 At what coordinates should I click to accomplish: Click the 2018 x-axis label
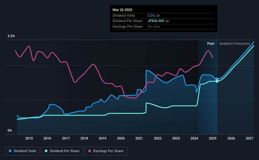click(84, 138)
